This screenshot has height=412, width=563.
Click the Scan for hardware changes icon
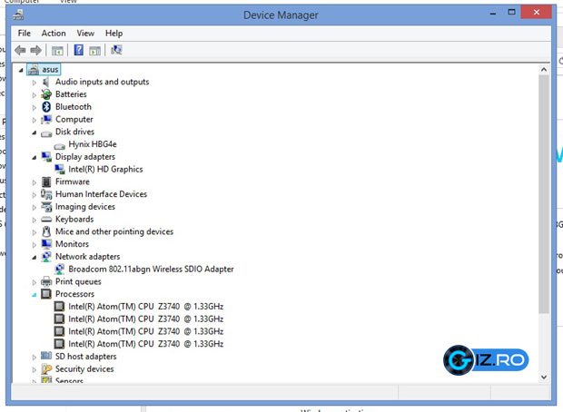pyautogui.click(x=116, y=50)
